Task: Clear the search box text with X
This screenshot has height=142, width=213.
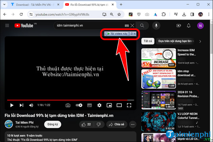Action: coord(132,26)
